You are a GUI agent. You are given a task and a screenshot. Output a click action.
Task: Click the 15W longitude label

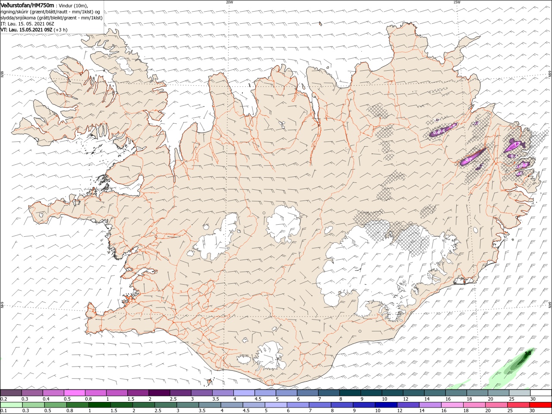tap(457, 2)
